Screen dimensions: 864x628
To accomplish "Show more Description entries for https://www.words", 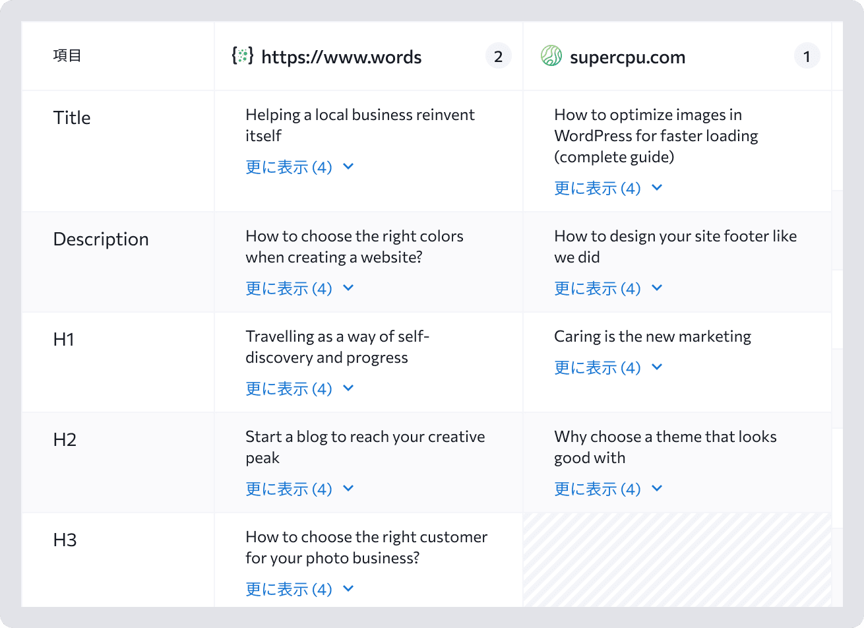I will [300, 288].
